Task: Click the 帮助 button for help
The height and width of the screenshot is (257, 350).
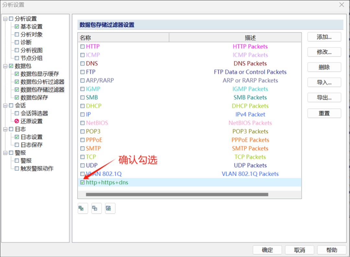Action: pyautogui.click(x=332, y=250)
